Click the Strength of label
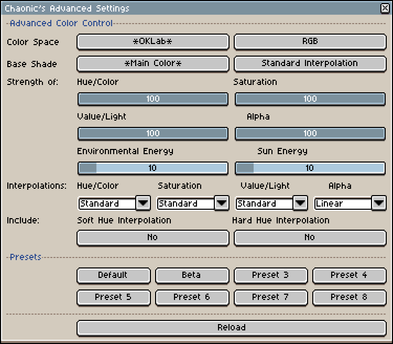This screenshot has width=393, height=344. point(32,82)
